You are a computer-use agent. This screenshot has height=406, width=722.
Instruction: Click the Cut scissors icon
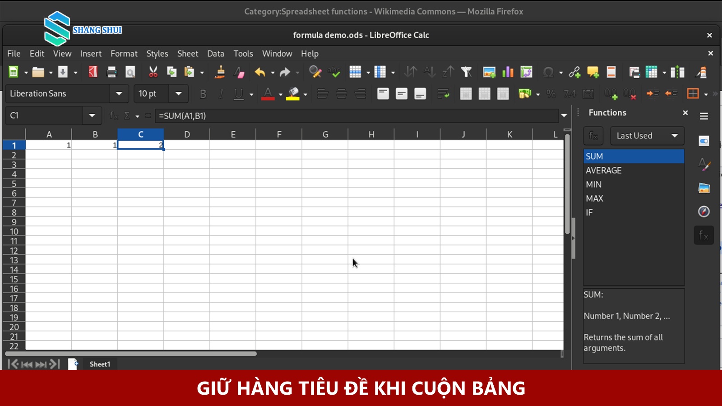point(153,72)
